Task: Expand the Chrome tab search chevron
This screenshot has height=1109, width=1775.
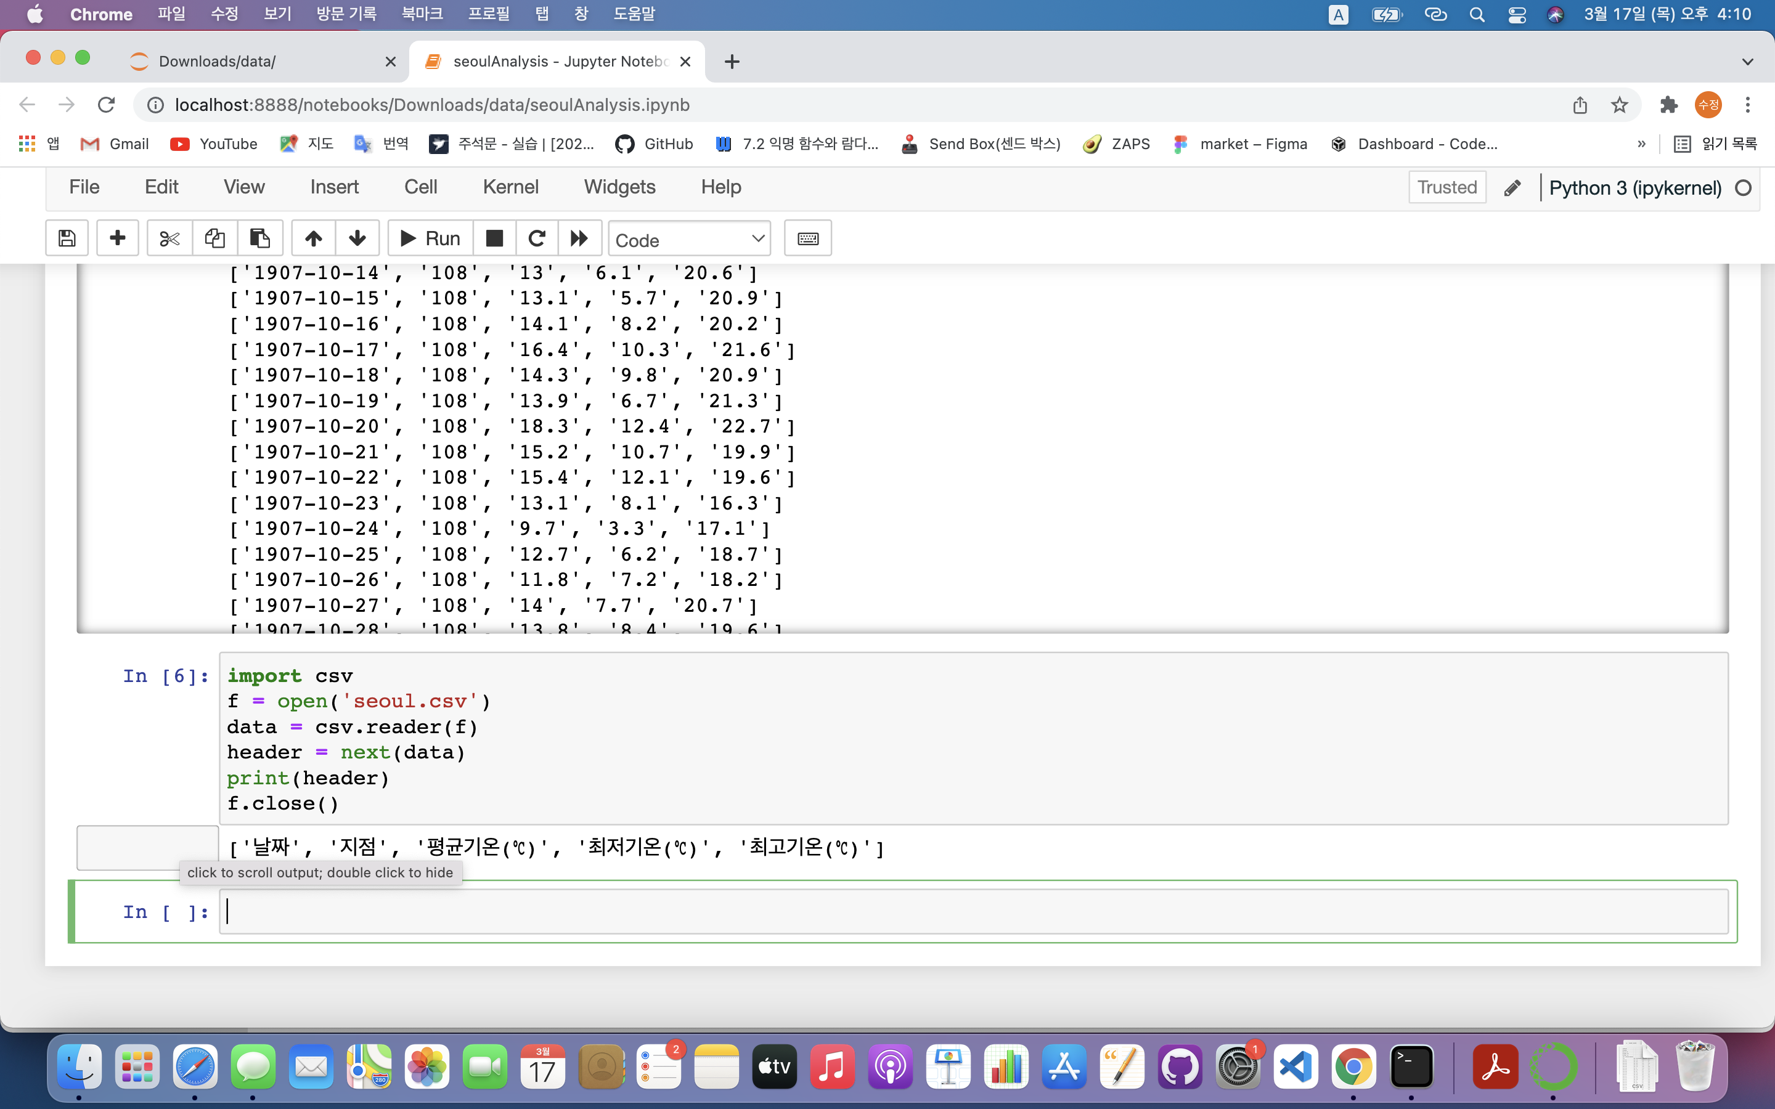Action: [x=1747, y=62]
